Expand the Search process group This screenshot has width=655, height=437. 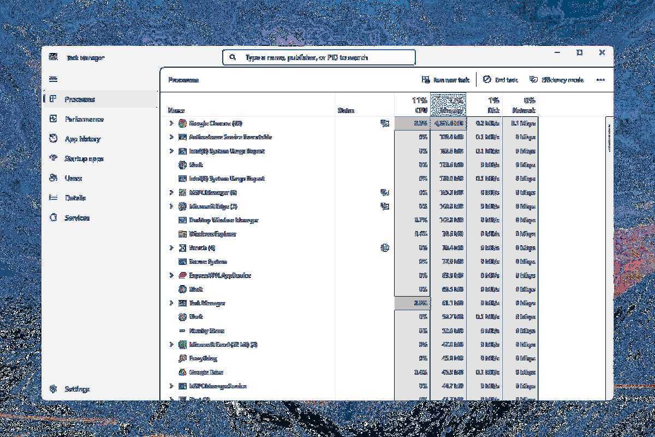point(171,248)
